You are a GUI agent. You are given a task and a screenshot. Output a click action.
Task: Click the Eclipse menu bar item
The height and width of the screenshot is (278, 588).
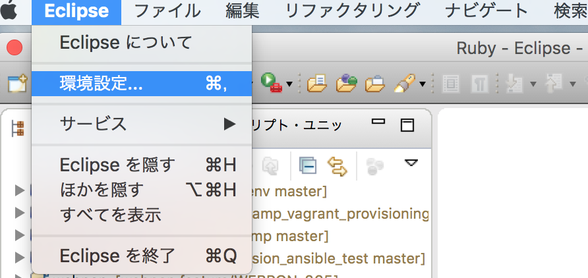[76, 11]
